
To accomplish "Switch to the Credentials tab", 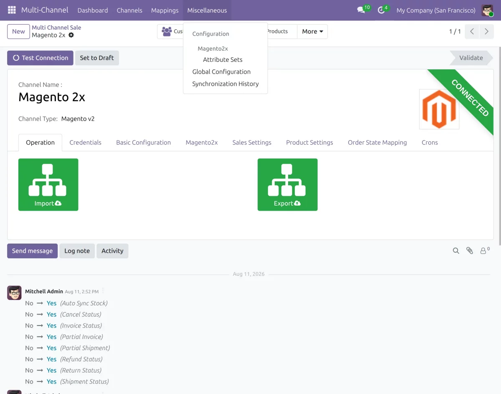I will click(x=86, y=142).
